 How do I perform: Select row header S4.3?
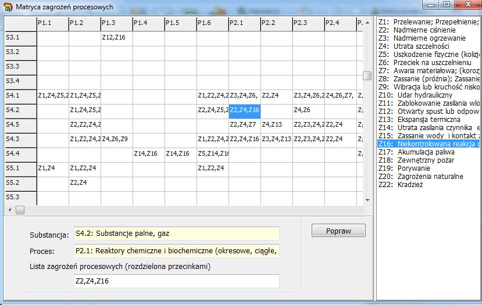click(x=21, y=141)
